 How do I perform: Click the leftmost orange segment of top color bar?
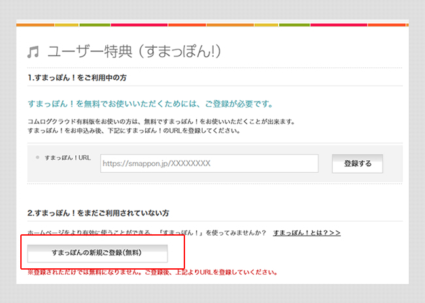tap(34, 25)
